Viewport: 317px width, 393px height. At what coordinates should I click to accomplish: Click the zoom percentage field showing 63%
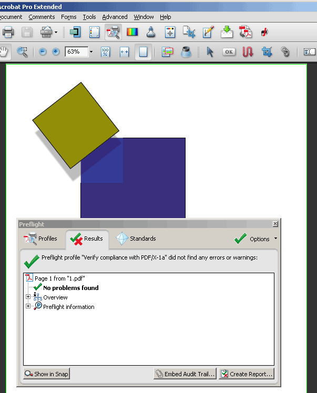[77, 51]
